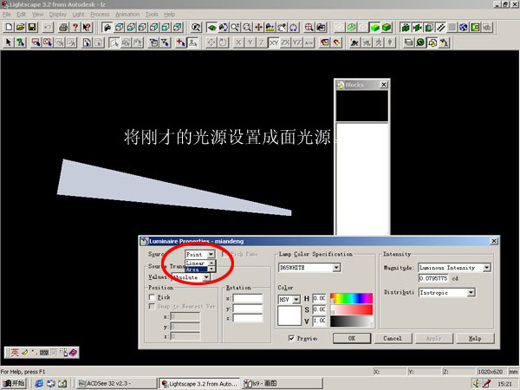Click the blocks table icon
This screenshot has height=390, width=520.
click(x=432, y=42)
